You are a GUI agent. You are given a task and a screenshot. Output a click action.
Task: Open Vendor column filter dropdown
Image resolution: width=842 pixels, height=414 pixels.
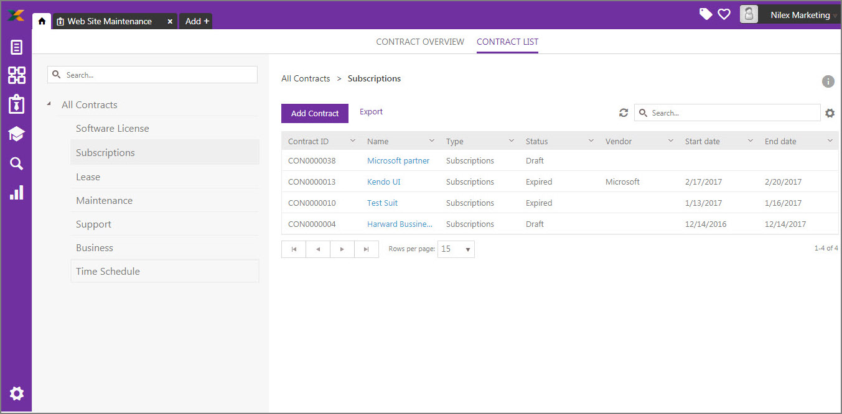pos(671,141)
